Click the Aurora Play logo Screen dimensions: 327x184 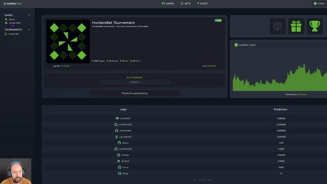point(13,4)
